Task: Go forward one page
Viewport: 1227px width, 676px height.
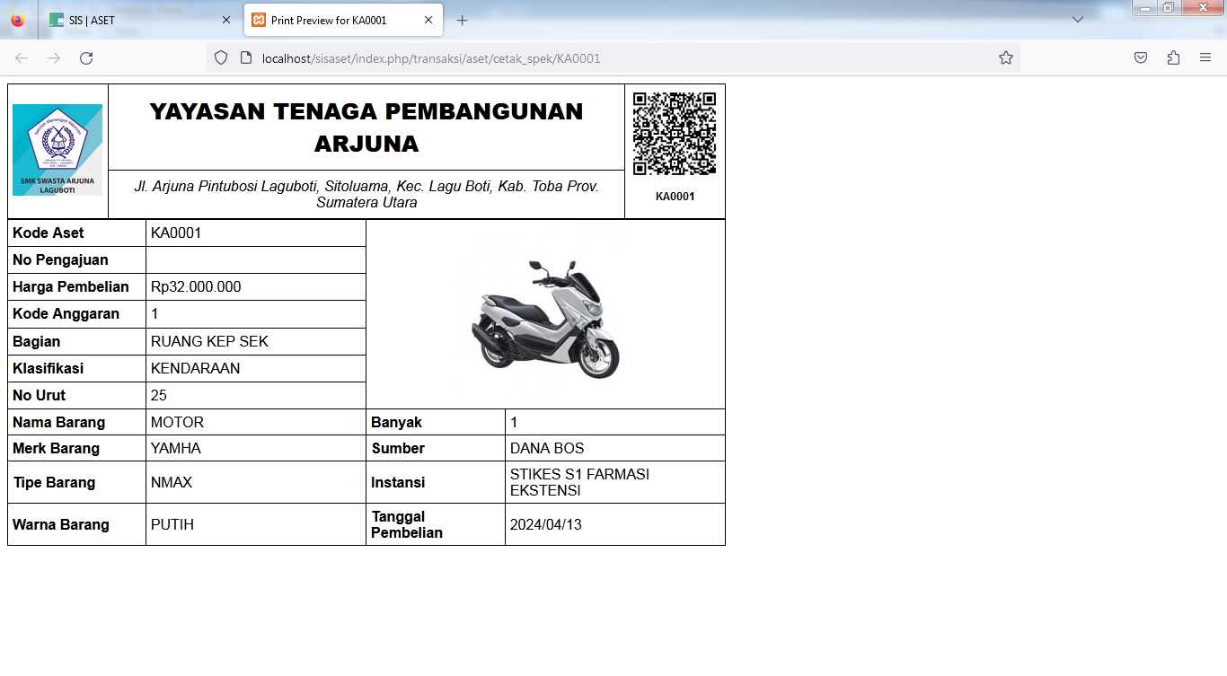Action: point(54,58)
